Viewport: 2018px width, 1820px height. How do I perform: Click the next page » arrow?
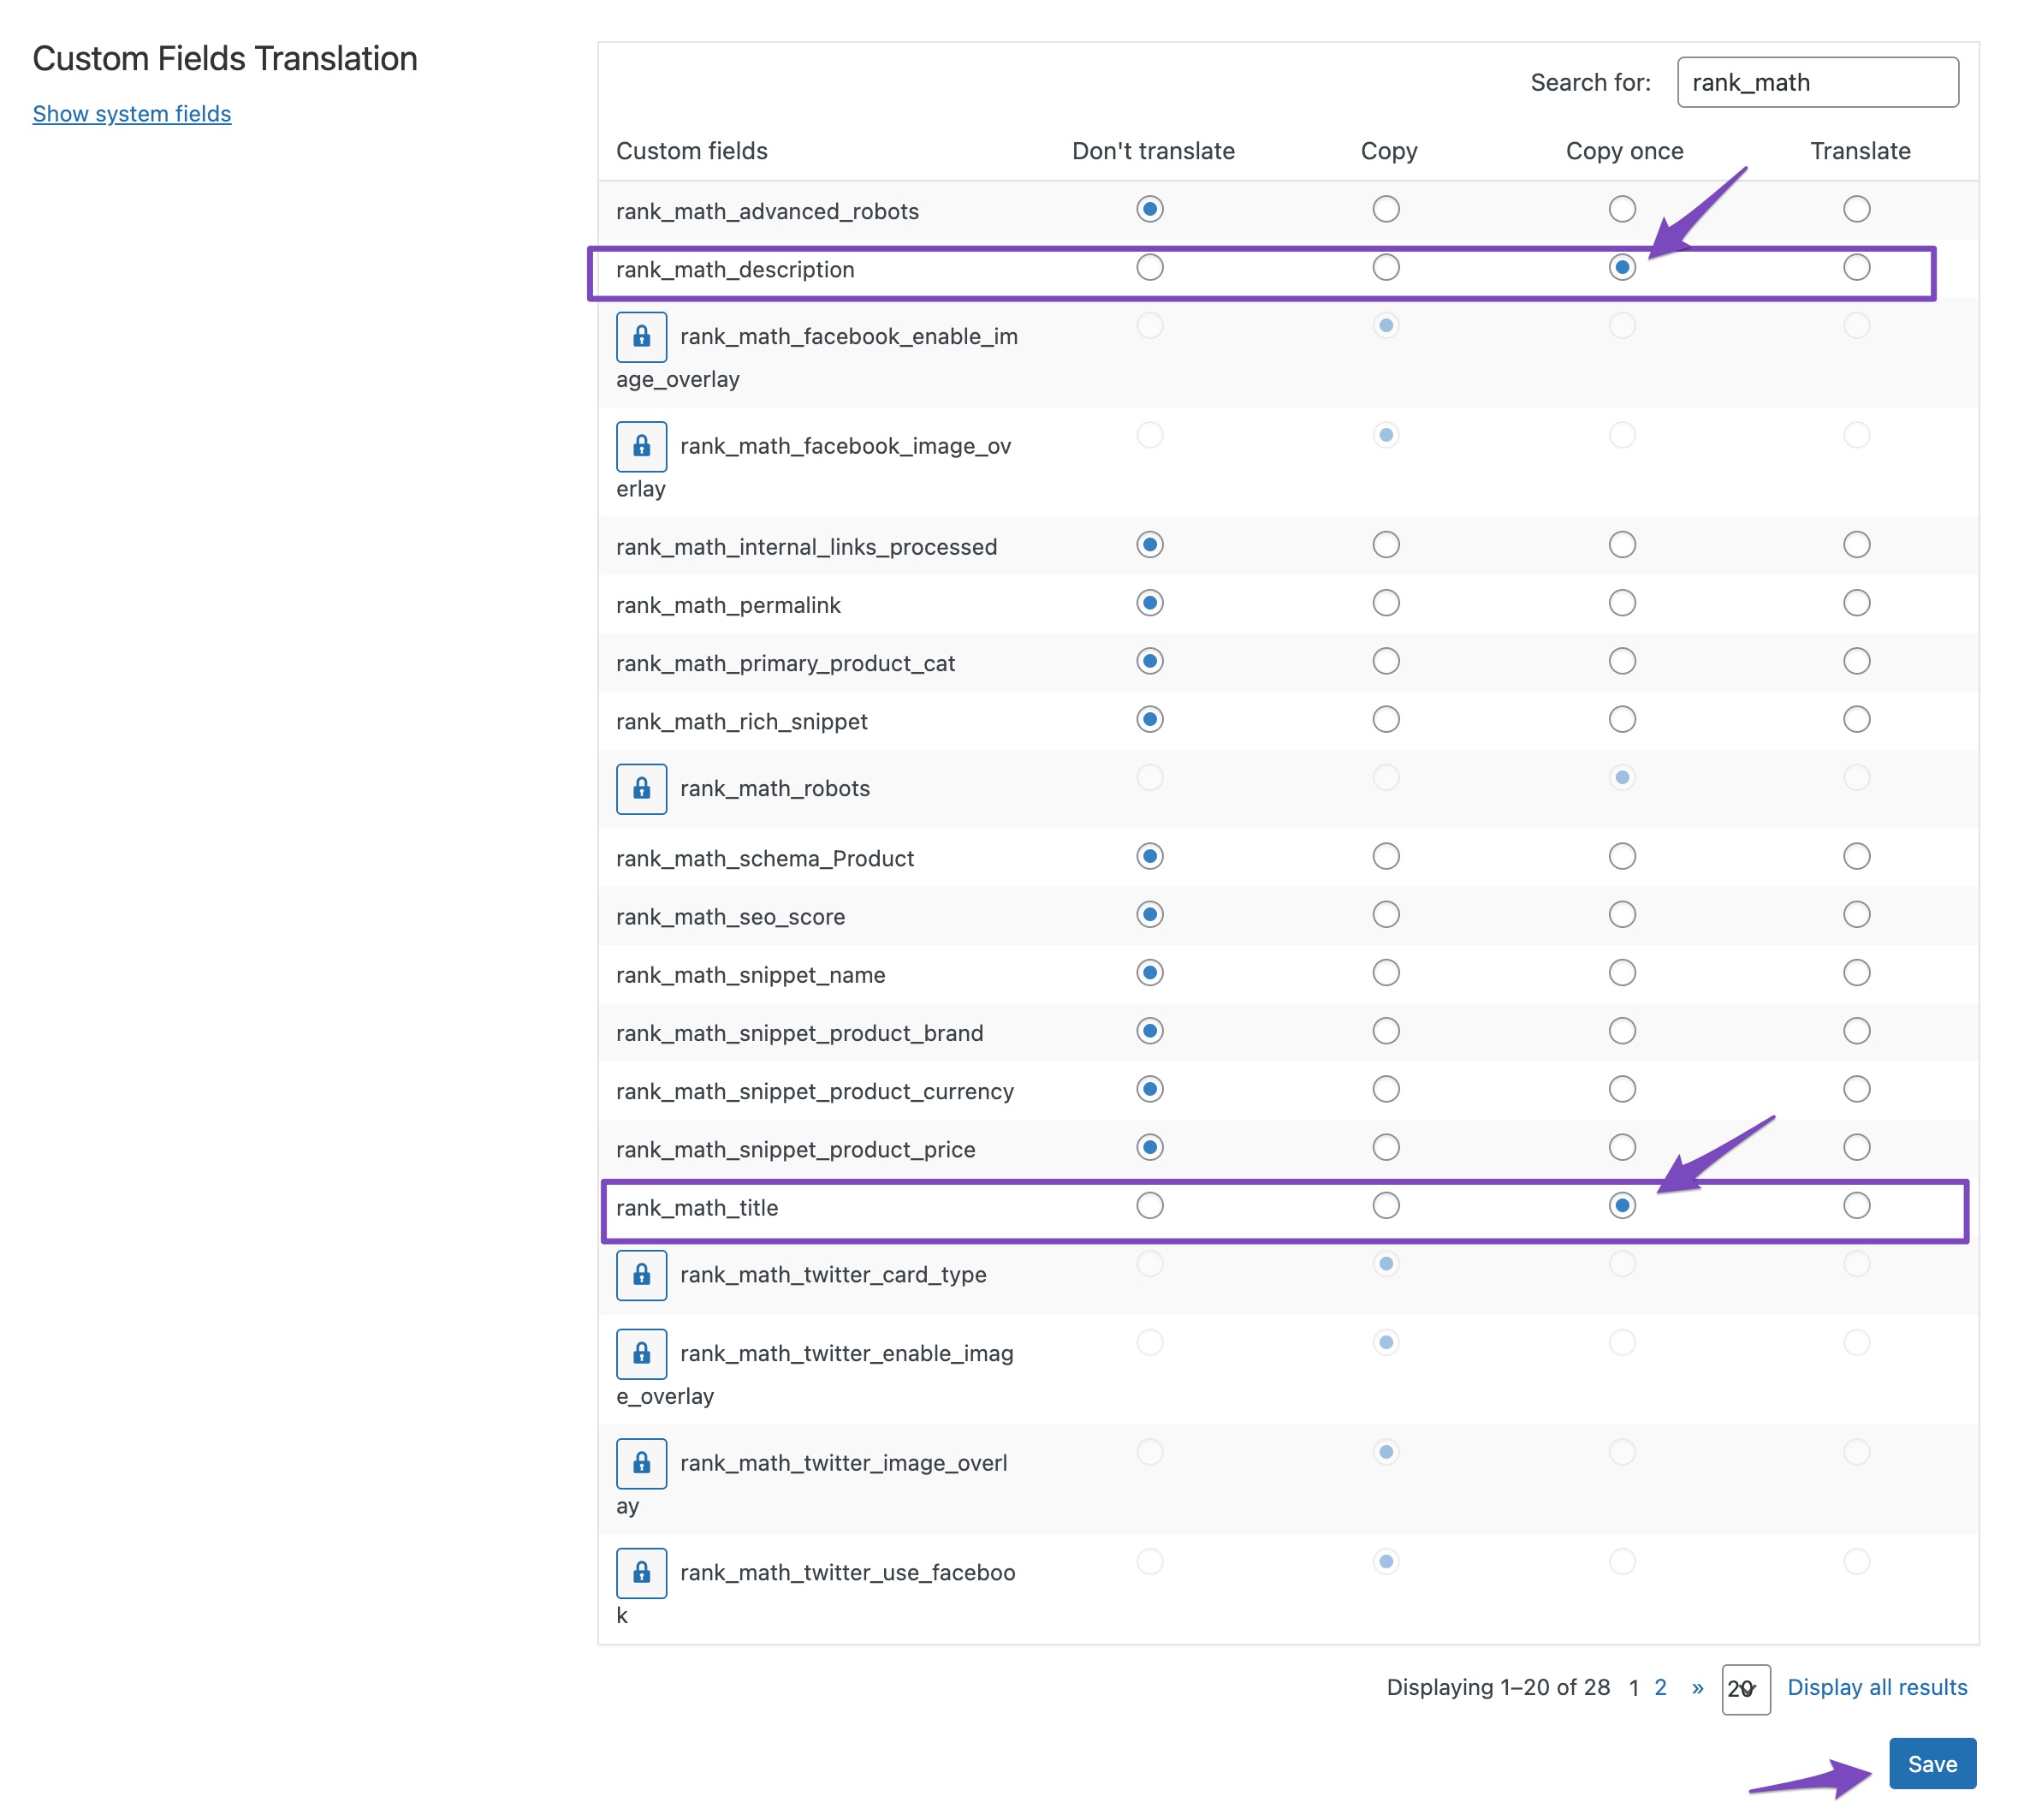coord(1697,1688)
